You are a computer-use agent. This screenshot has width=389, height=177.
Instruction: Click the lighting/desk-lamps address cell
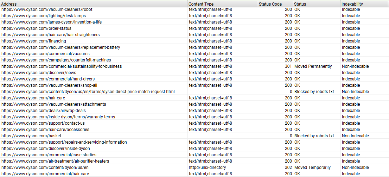(x=44, y=16)
